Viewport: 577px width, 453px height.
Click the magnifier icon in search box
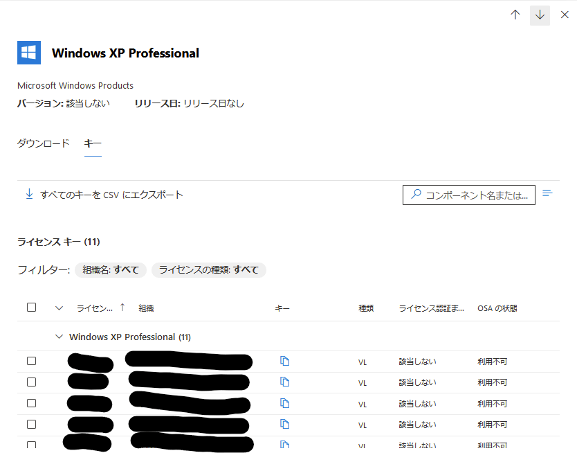coord(416,194)
